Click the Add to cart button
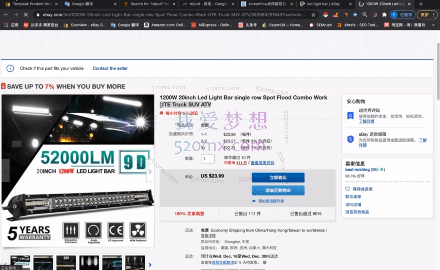 (x=278, y=191)
